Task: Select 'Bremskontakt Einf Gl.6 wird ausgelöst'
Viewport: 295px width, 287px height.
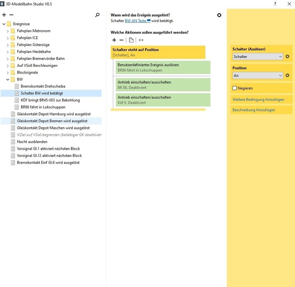Action: [x=48, y=163]
